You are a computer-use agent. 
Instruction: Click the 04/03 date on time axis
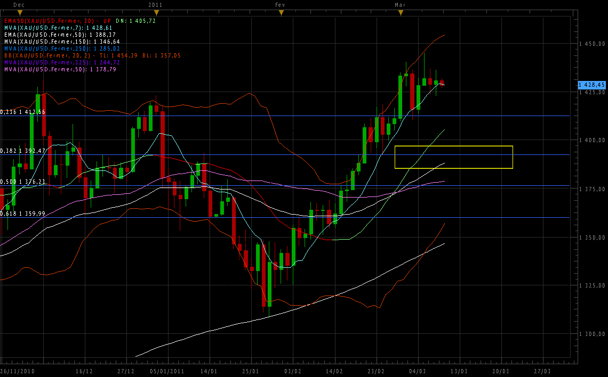(418, 371)
